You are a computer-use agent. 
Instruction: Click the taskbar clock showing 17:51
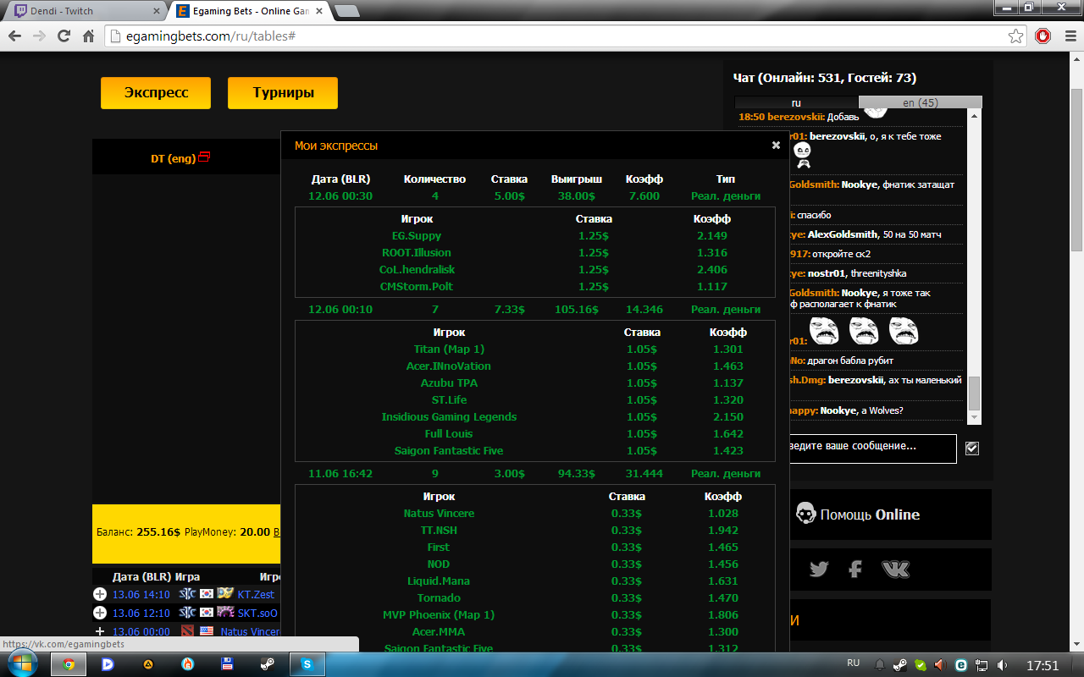coord(1042,665)
